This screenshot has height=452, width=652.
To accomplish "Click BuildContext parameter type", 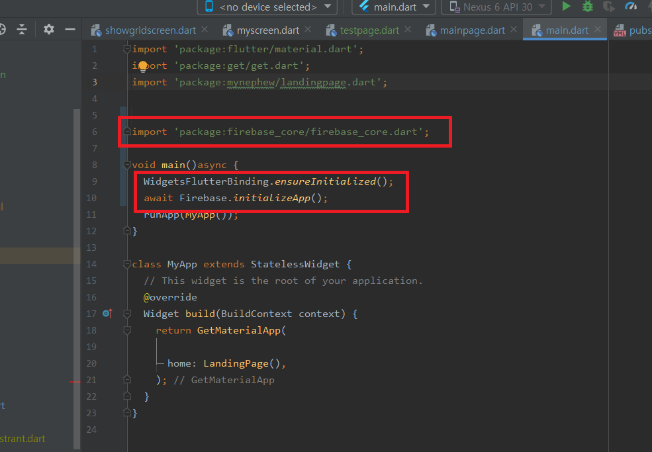I will [x=257, y=314].
